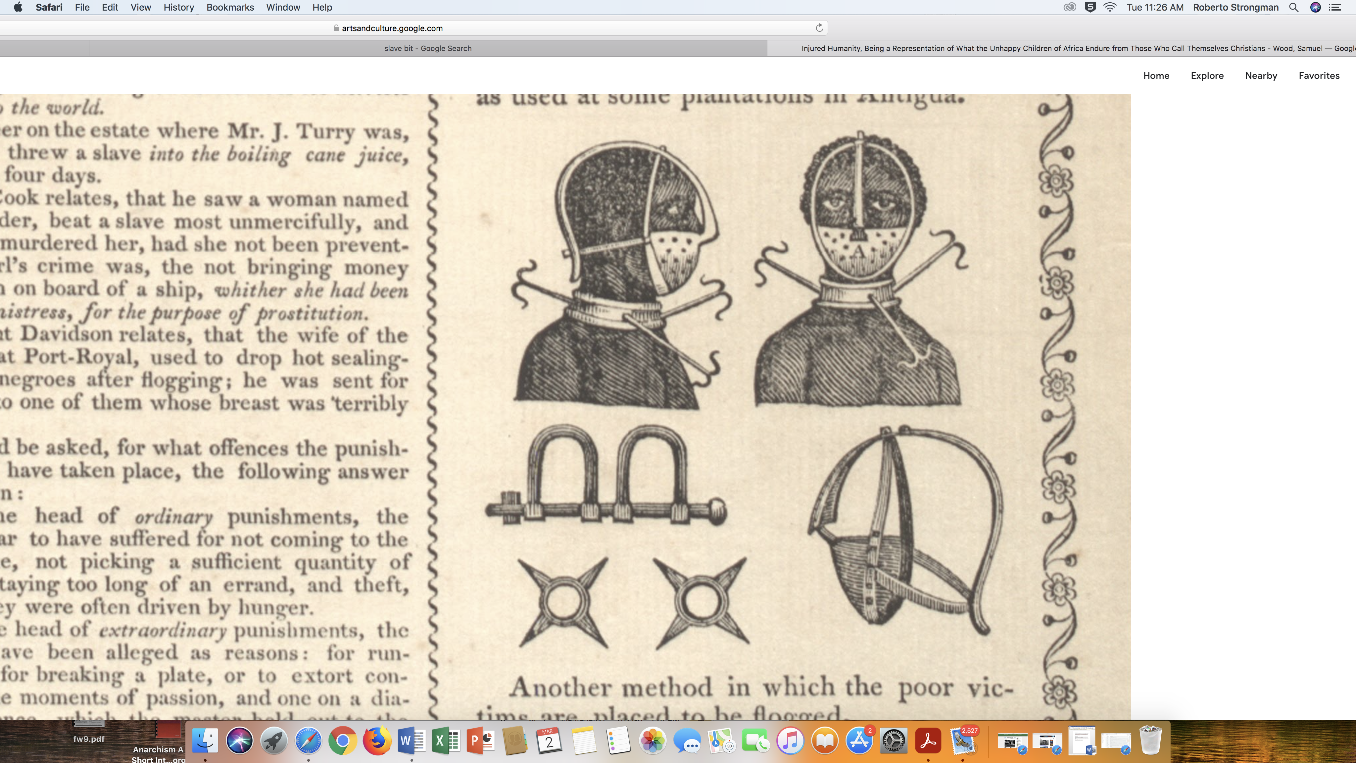This screenshot has height=763, width=1356.
Task: Open iTunes music icon in Dock
Action: point(790,740)
